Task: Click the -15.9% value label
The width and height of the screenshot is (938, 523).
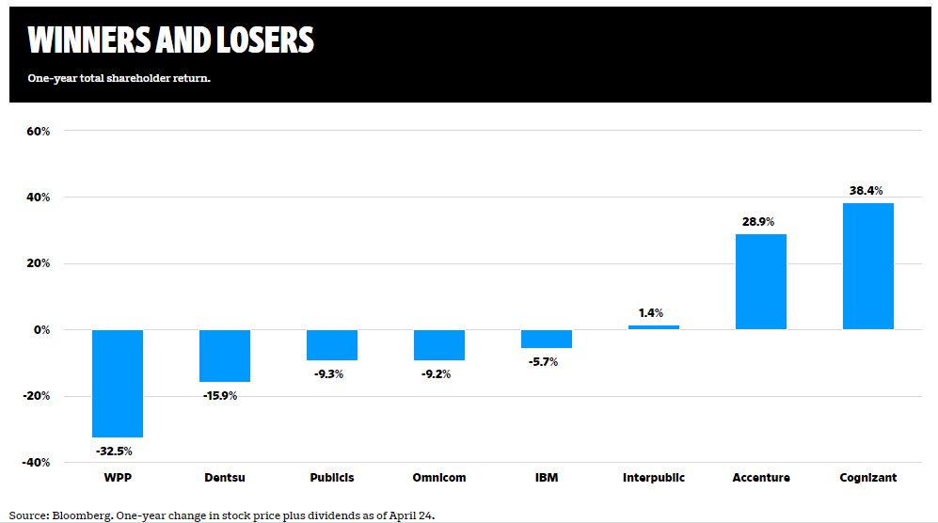Action: point(220,395)
